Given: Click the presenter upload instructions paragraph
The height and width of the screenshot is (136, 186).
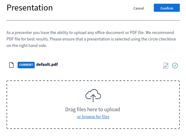Looking at the screenshot, I should point(90,39).
